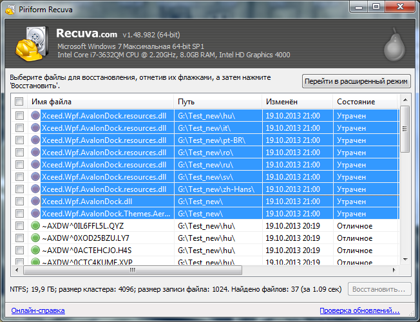The image size is (420, 322).
Task: Click purple status dot in G:\Test_new\ro\ row
Action: 35,152
